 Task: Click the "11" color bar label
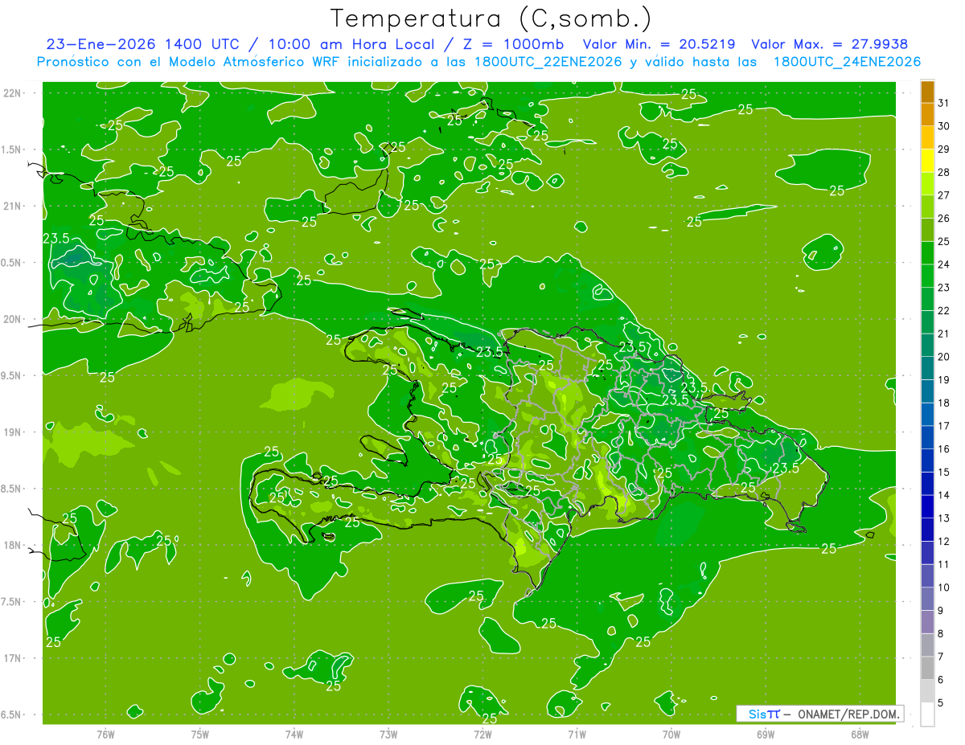(x=943, y=564)
